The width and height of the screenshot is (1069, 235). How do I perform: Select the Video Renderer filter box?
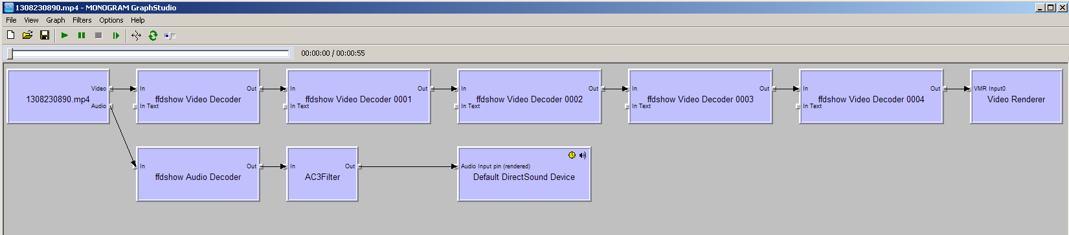point(1016,96)
